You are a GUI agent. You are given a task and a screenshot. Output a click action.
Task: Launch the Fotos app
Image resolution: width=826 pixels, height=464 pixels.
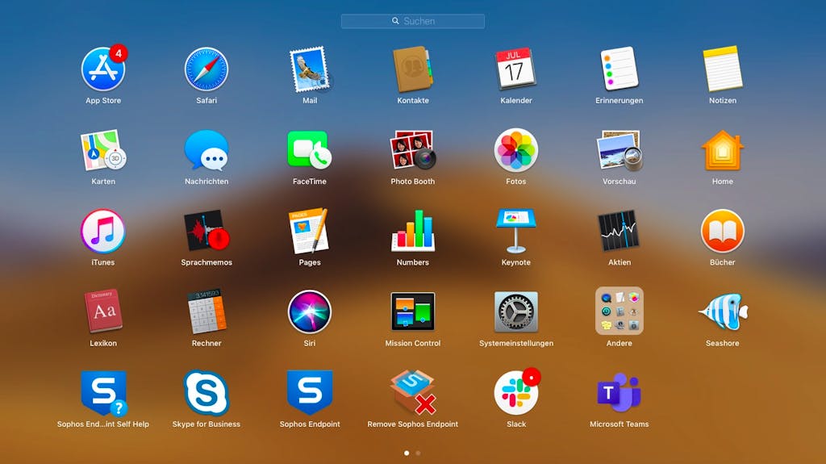[516, 150]
